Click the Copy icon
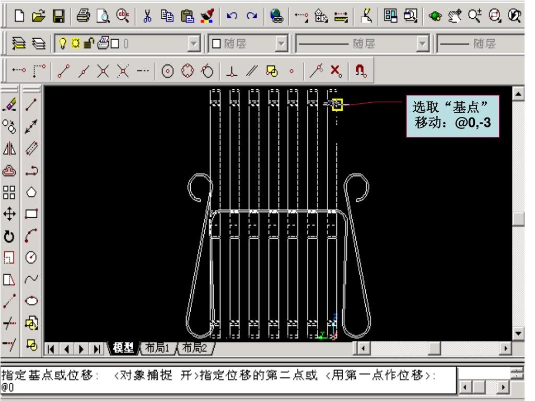 point(167,16)
